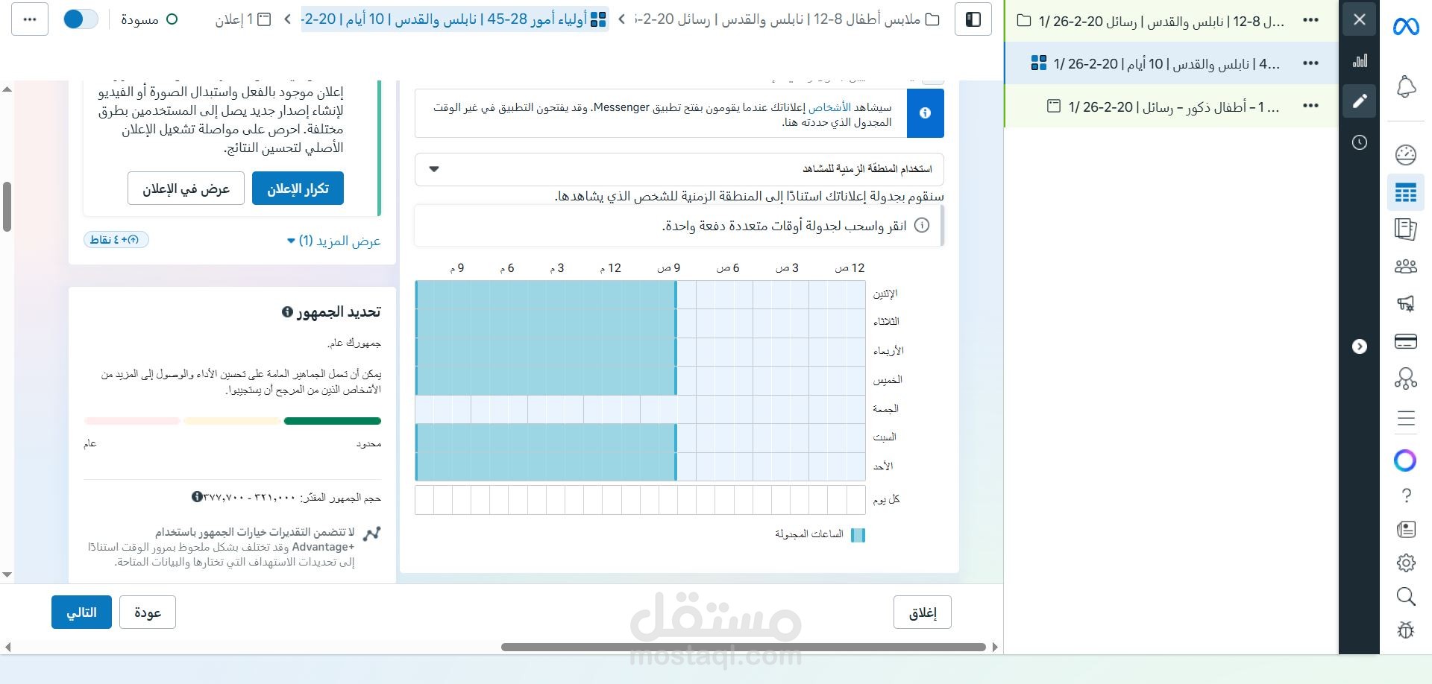Expand عرض المزيد (1)
Screen dimensions: 1432x684
point(333,241)
